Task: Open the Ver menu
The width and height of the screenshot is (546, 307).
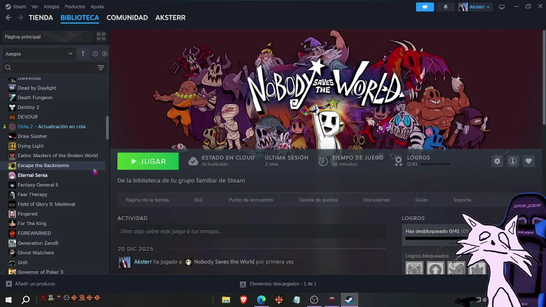Action: [x=35, y=7]
